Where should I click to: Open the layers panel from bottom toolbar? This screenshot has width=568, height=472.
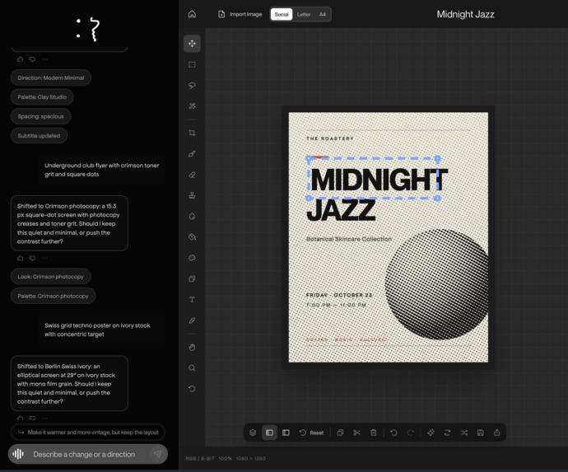253,432
